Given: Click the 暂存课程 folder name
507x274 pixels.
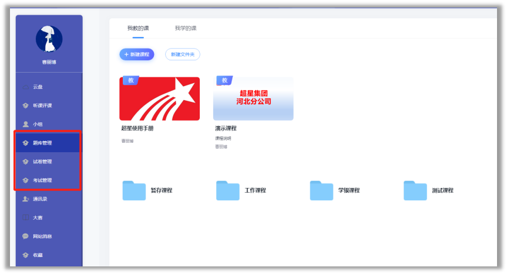Looking at the screenshot, I should (x=162, y=190).
